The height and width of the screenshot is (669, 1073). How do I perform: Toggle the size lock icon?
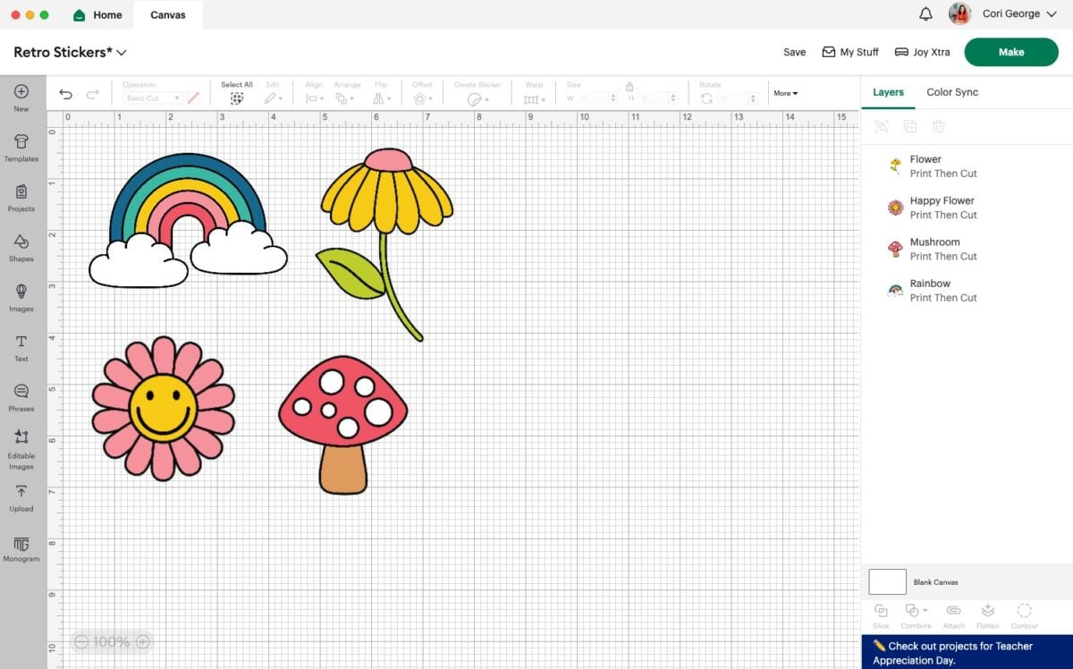[629, 87]
